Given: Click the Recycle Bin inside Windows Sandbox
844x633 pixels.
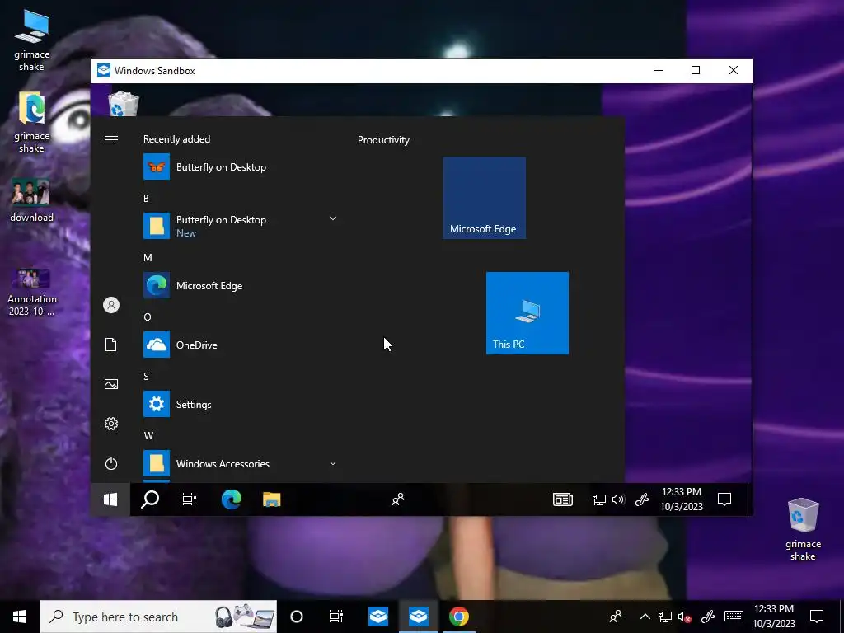Looking at the screenshot, I should [x=124, y=103].
